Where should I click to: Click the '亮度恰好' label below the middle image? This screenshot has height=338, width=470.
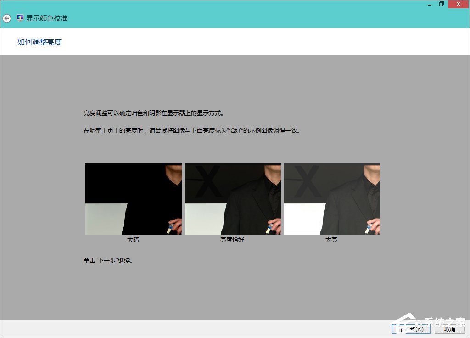pyautogui.click(x=232, y=239)
